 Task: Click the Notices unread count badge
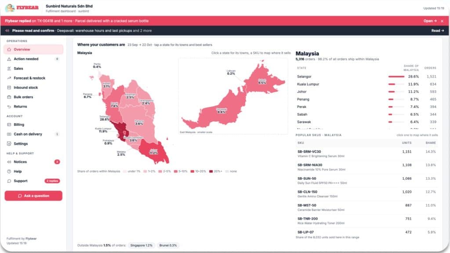coord(57,162)
